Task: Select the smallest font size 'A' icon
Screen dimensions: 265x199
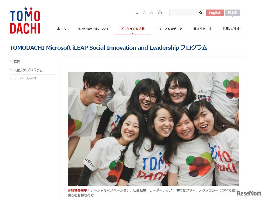Action: tap(137, 13)
